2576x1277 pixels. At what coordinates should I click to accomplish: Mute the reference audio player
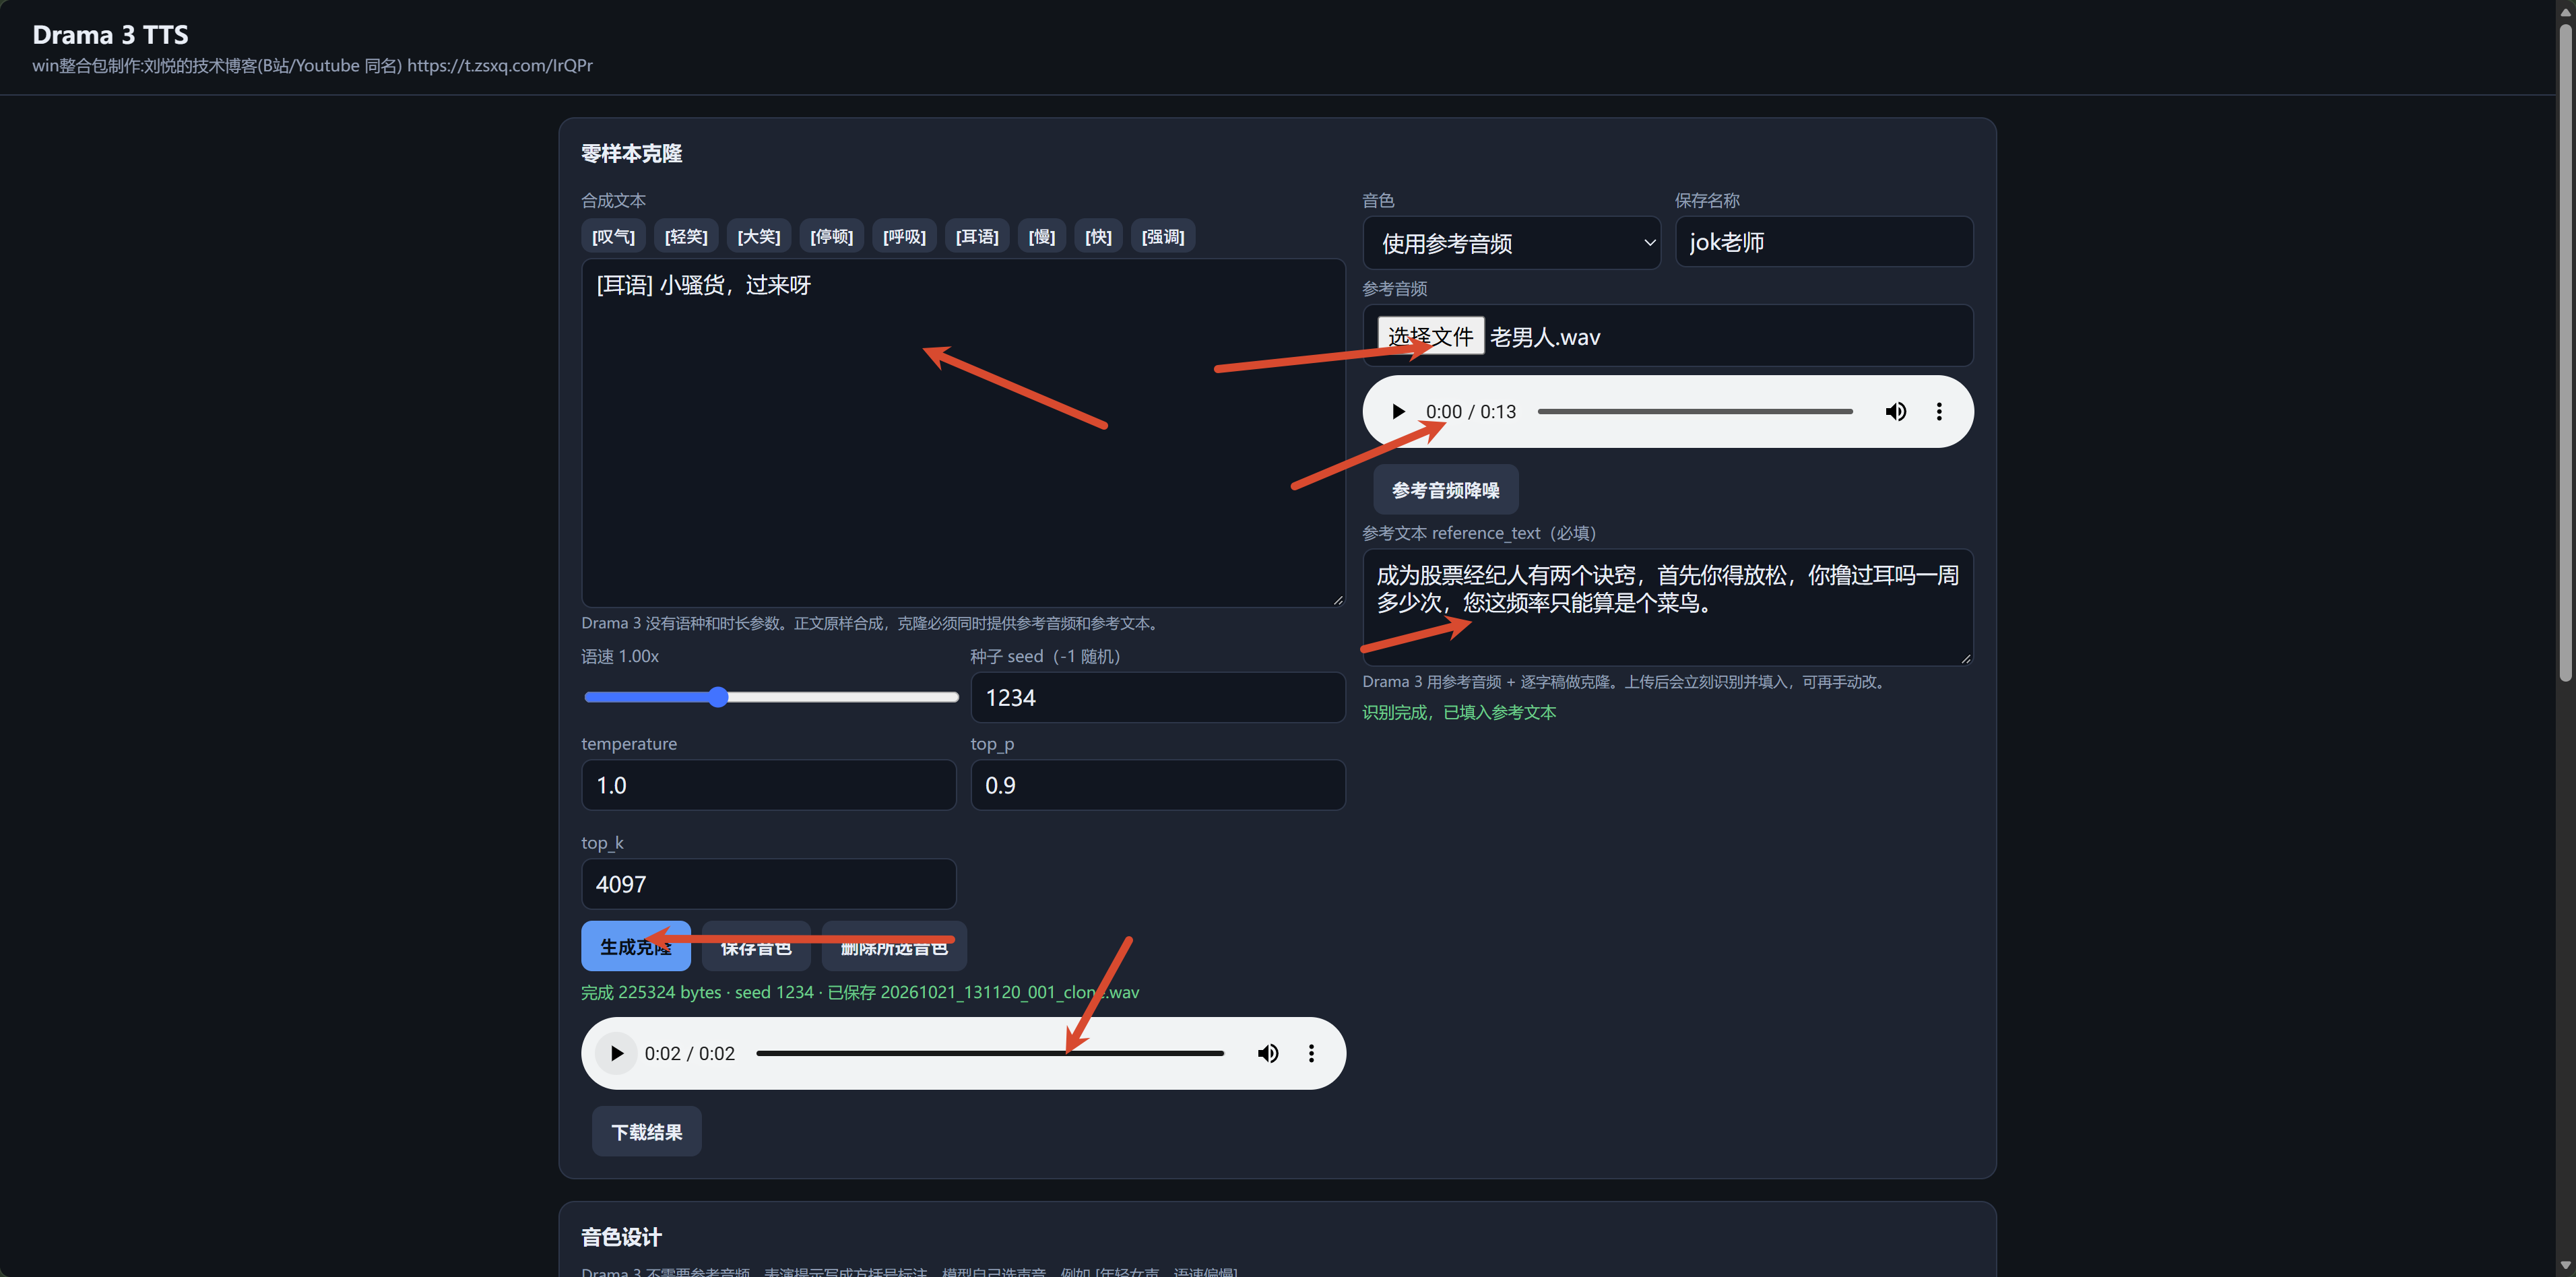pyautogui.click(x=1895, y=411)
